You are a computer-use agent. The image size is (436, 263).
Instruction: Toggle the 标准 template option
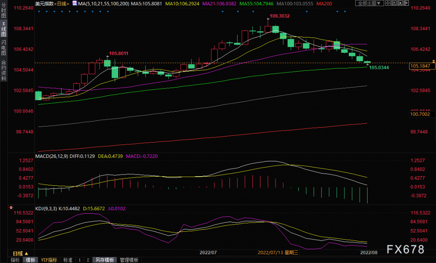68,260
